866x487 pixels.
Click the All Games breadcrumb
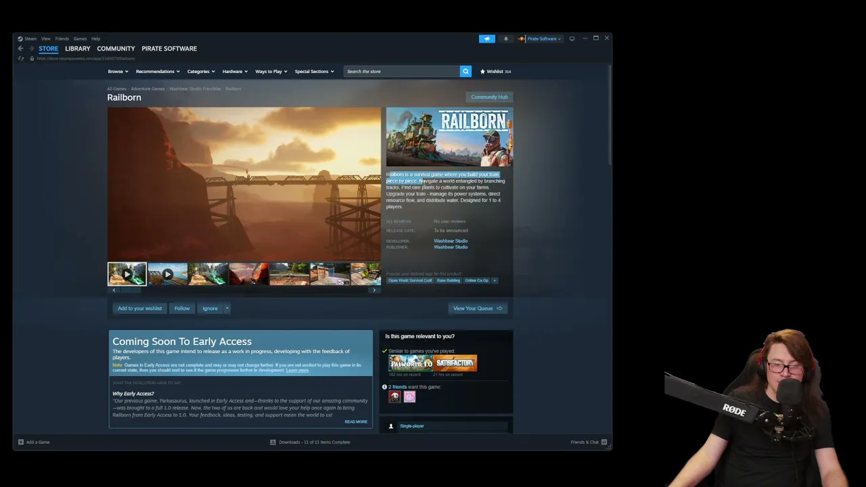(x=116, y=89)
